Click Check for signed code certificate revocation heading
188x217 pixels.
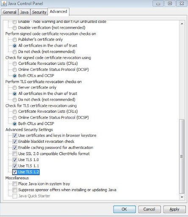[x=48, y=58]
